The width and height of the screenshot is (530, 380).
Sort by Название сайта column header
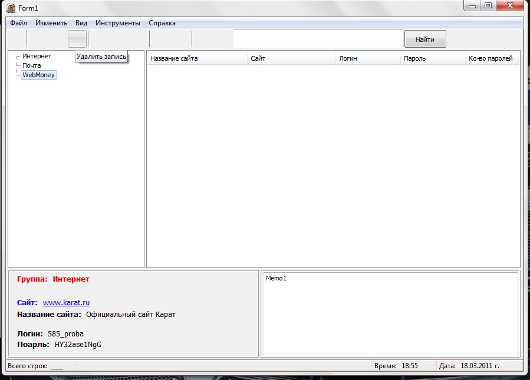pos(197,58)
